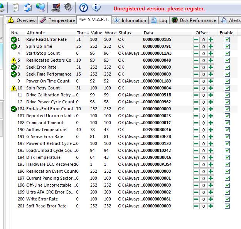Viewport: 241px width, 229px height.
Task: Click warning icon for Reallocated Sectors Count
Action: 13,60
